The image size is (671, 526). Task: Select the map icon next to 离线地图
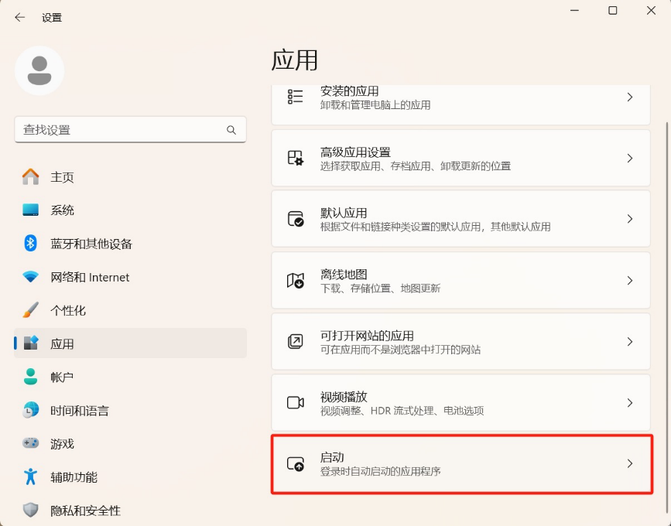point(296,280)
